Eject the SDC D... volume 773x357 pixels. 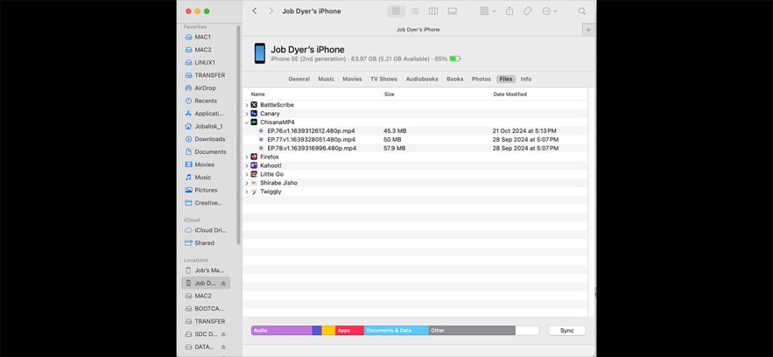pyautogui.click(x=223, y=334)
